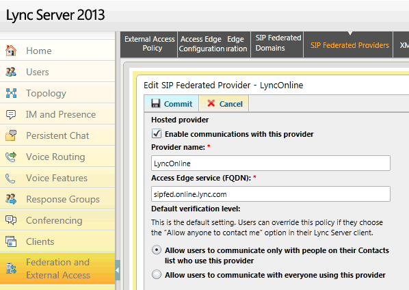Open Topology in the sidebar
Image resolution: width=409 pixels, height=290 pixels.
click(57, 93)
